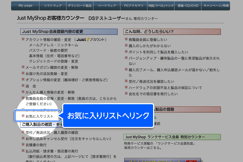Click the メールマガジン購読の変更・解除 link
The image size is (243, 162).
(x=52, y=67)
